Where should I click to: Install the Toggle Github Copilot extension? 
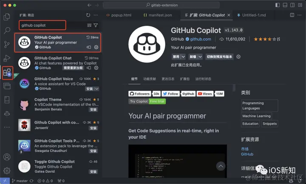(93, 172)
